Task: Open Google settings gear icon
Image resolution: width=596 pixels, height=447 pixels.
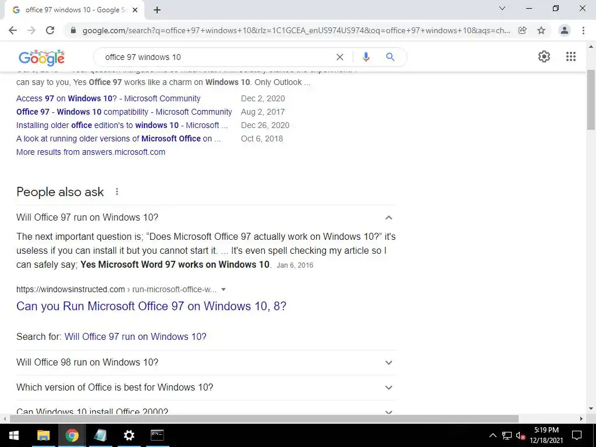Action: pyautogui.click(x=544, y=56)
